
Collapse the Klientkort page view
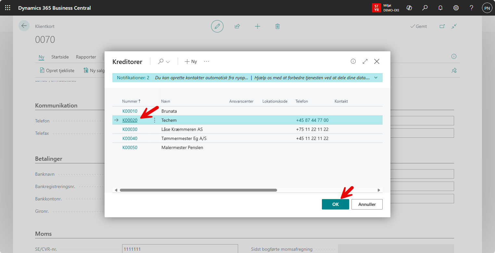(454, 26)
